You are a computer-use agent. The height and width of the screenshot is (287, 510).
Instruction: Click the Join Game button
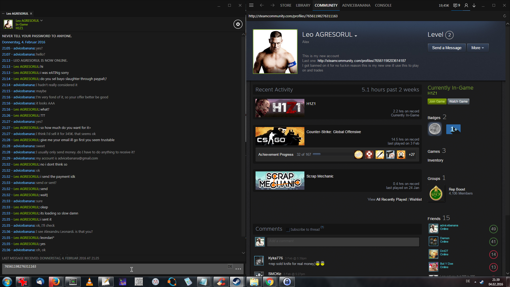pyautogui.click(x=437, y=102)
